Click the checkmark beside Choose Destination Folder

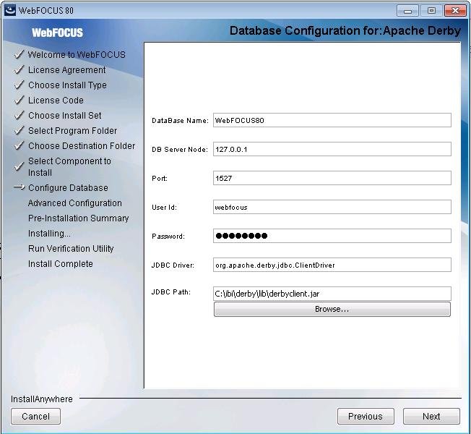coord(19,145)
